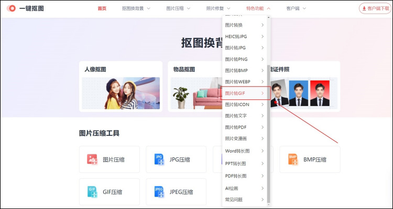Click the JPEG压缩 file icon
This screenshot has height=209, width=393.
pos(159,192)
